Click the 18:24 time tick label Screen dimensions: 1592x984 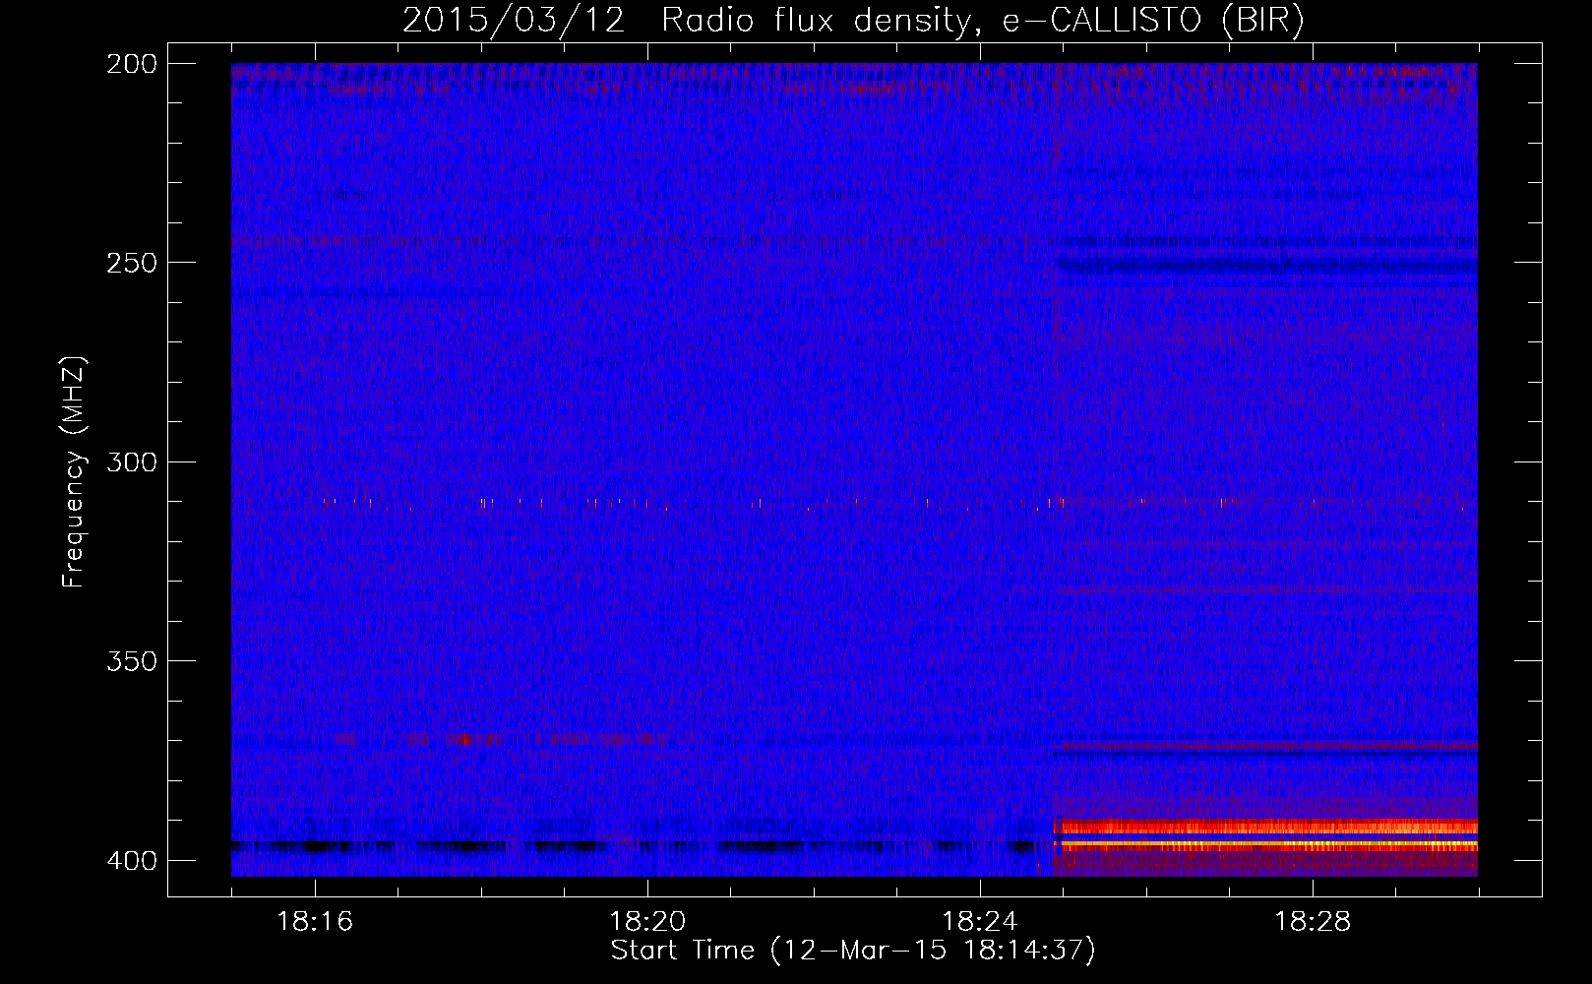pos(980,922)
